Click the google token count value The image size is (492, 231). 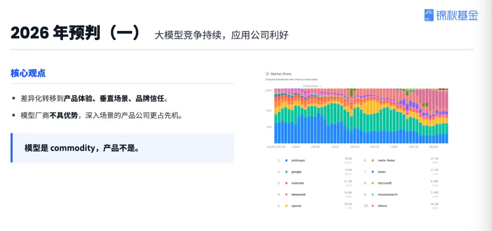348,170
